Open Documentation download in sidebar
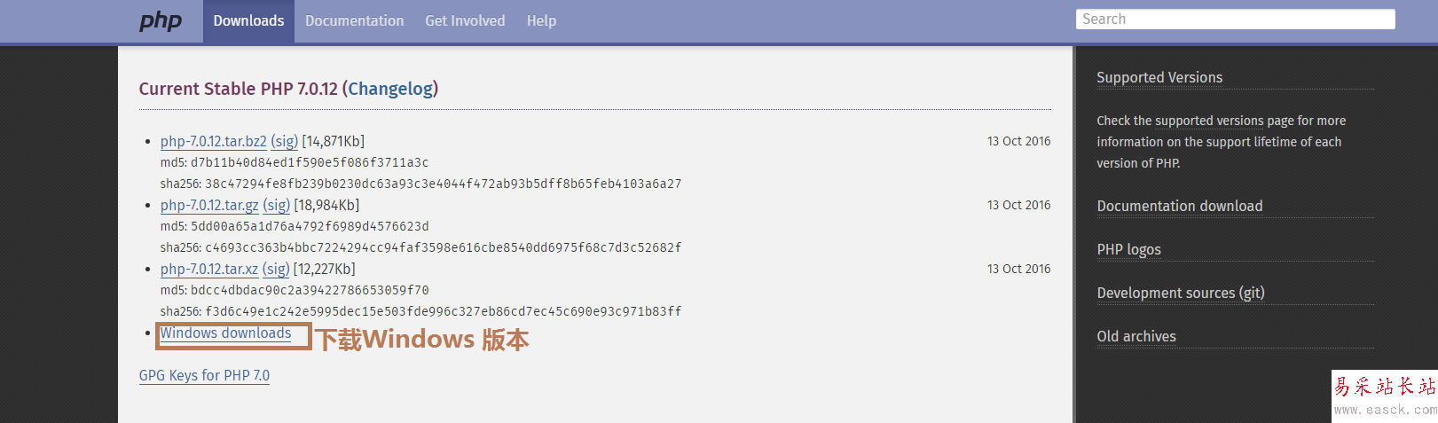Viewport: 1438px width, 423px height. point(1179,206)
